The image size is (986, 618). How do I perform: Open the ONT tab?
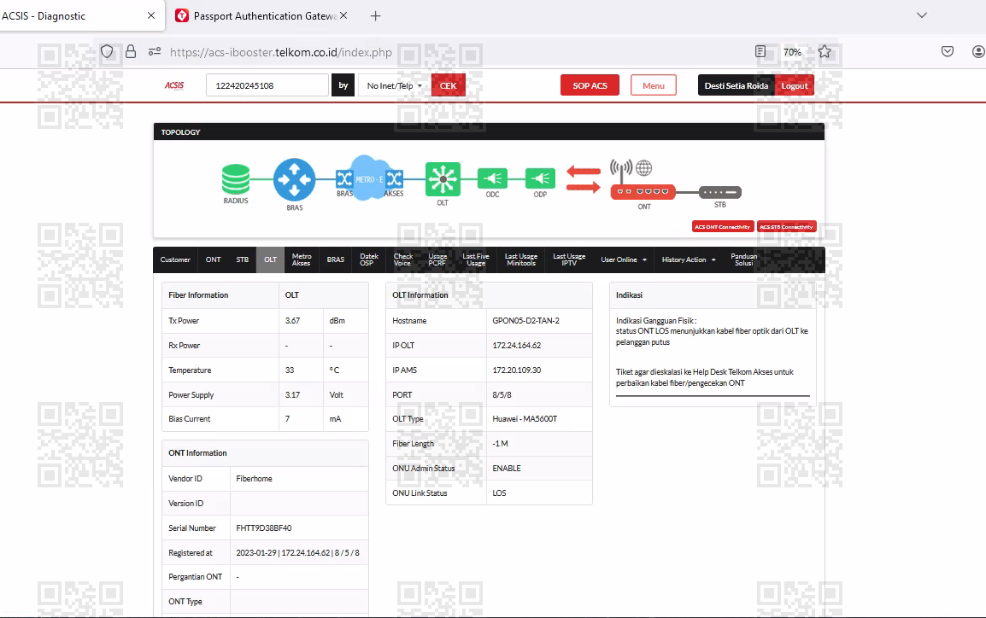pos(213,259)
